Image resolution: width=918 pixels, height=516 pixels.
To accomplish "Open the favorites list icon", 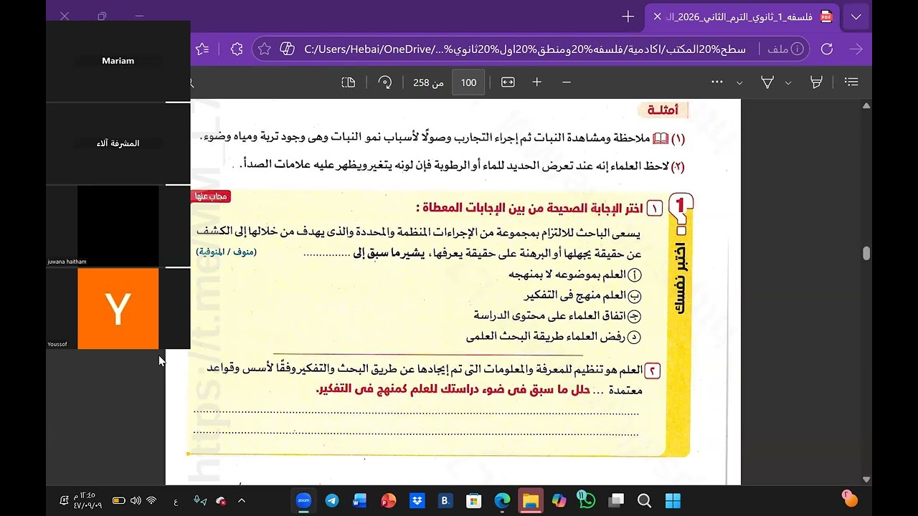I will (202, 49).
